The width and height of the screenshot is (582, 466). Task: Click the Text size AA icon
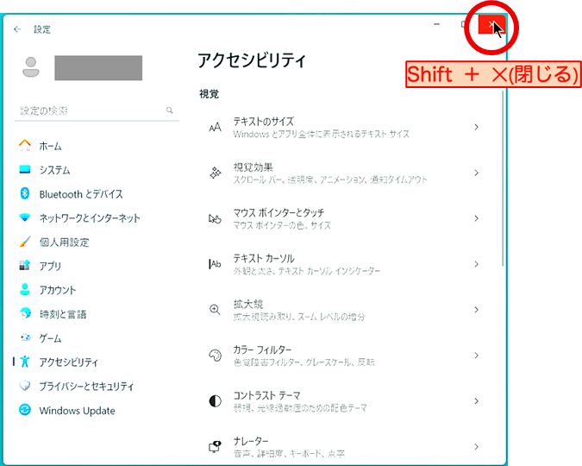pos(216,128)
